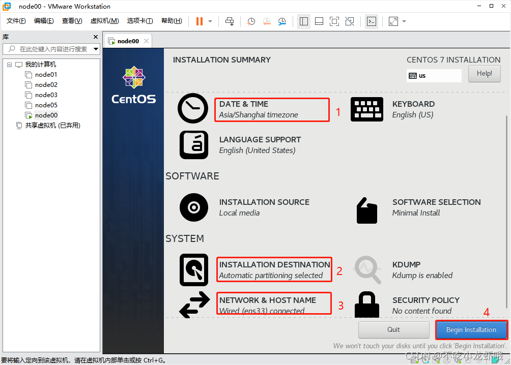Toggle the library sidebar view icon

pyautogui.click(x=304, y=21)
